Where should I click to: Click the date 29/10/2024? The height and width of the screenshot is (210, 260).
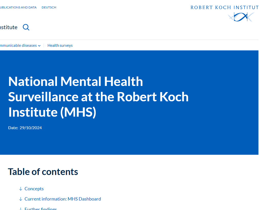31,128
